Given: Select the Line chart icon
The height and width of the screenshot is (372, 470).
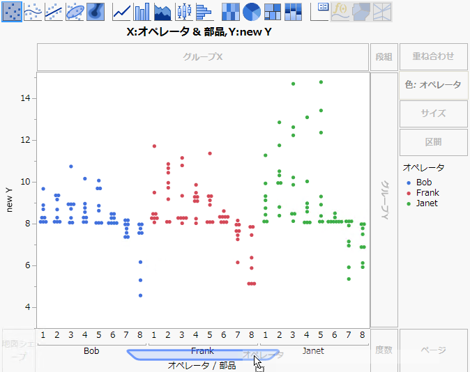Looking at the screenshot, I should [121, 12].
